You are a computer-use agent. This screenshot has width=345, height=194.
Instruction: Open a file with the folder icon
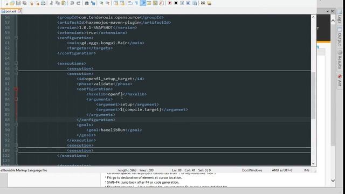pos(12,3)
